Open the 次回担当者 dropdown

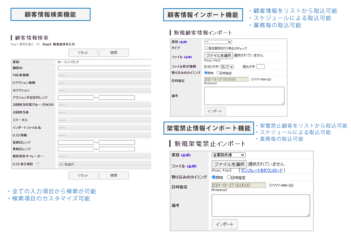click(104, 112)
